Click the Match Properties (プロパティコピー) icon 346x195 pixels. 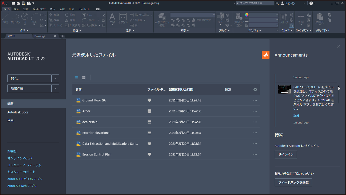(x=239, y=19)
